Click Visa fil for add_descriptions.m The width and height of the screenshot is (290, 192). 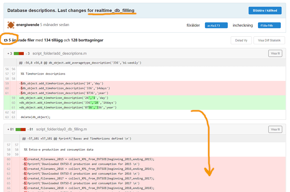275,53
